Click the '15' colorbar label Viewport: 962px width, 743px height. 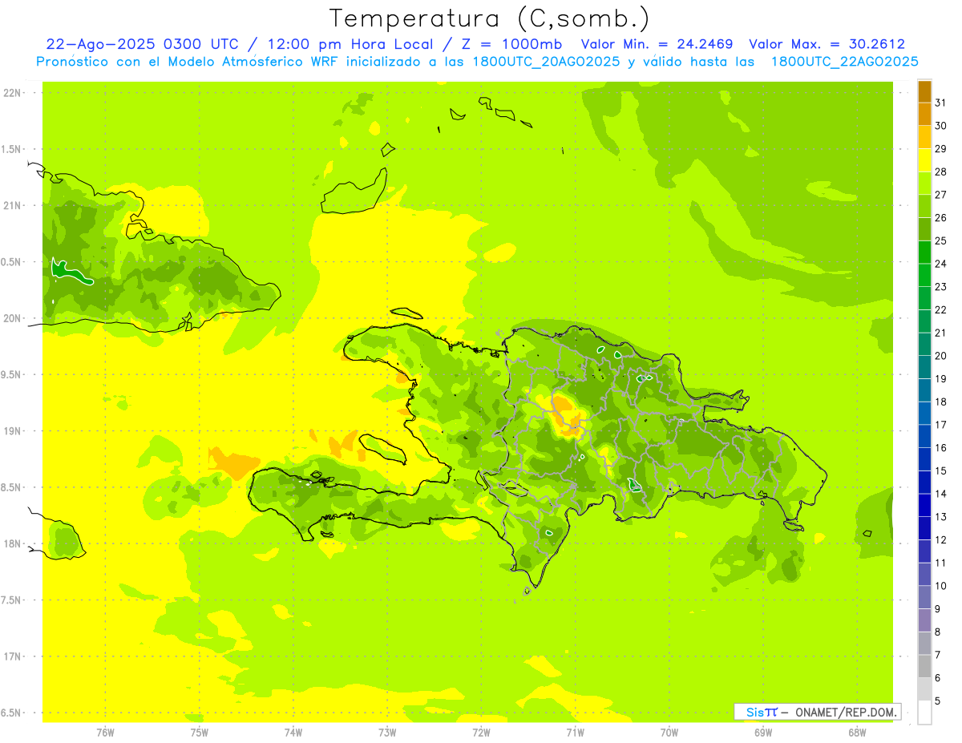[x=941, y=470]
